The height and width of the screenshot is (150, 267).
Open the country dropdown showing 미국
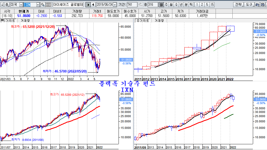(21, 5)
